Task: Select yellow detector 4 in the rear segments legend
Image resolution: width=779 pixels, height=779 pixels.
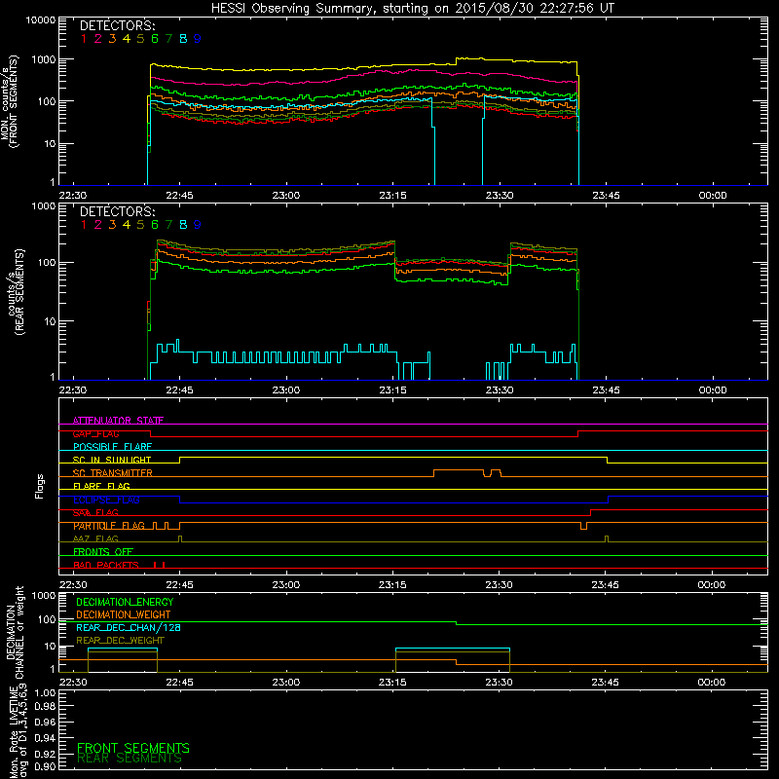Action: click(127, 225)
